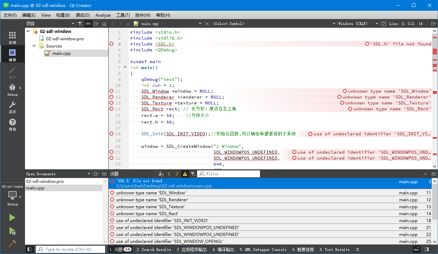Maximize the Issues output pane

click(x=433, y=174)
